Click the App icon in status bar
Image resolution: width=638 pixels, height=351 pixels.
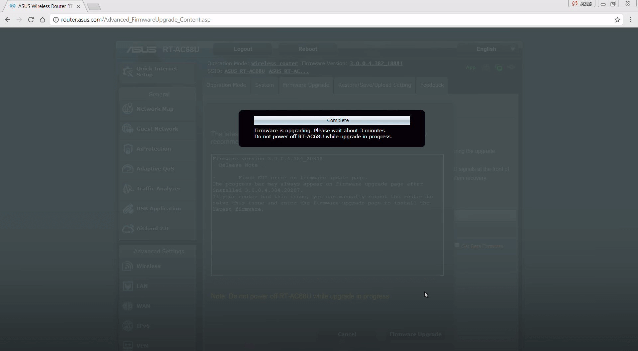471,67
